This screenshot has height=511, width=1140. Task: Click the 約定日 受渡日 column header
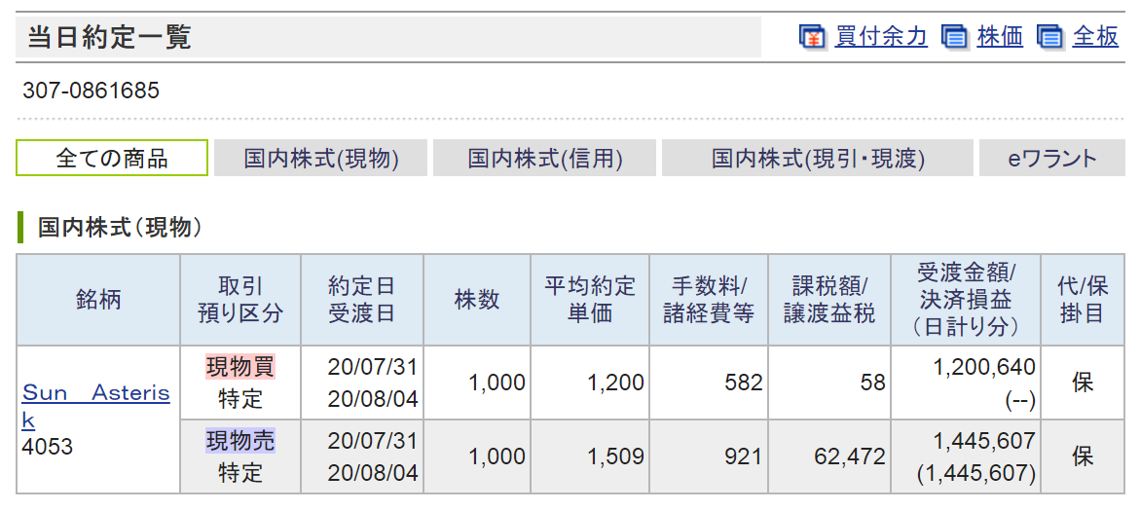click(x=362, y=300)
